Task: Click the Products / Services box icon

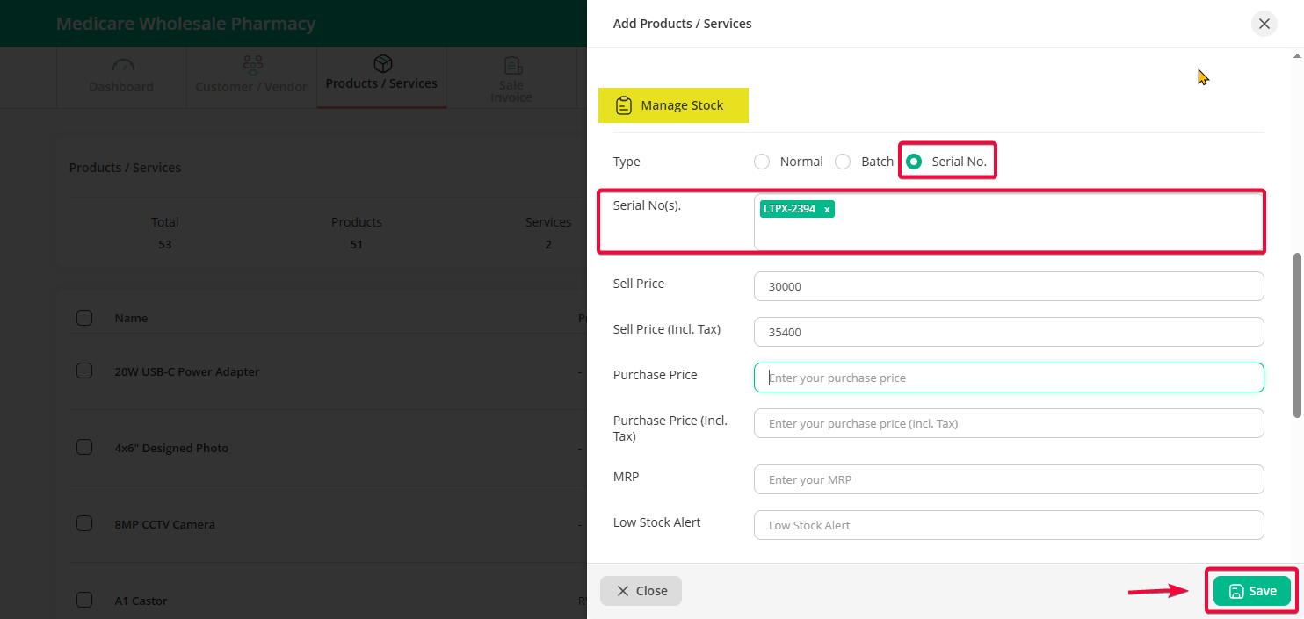Action: coord(382,64)
